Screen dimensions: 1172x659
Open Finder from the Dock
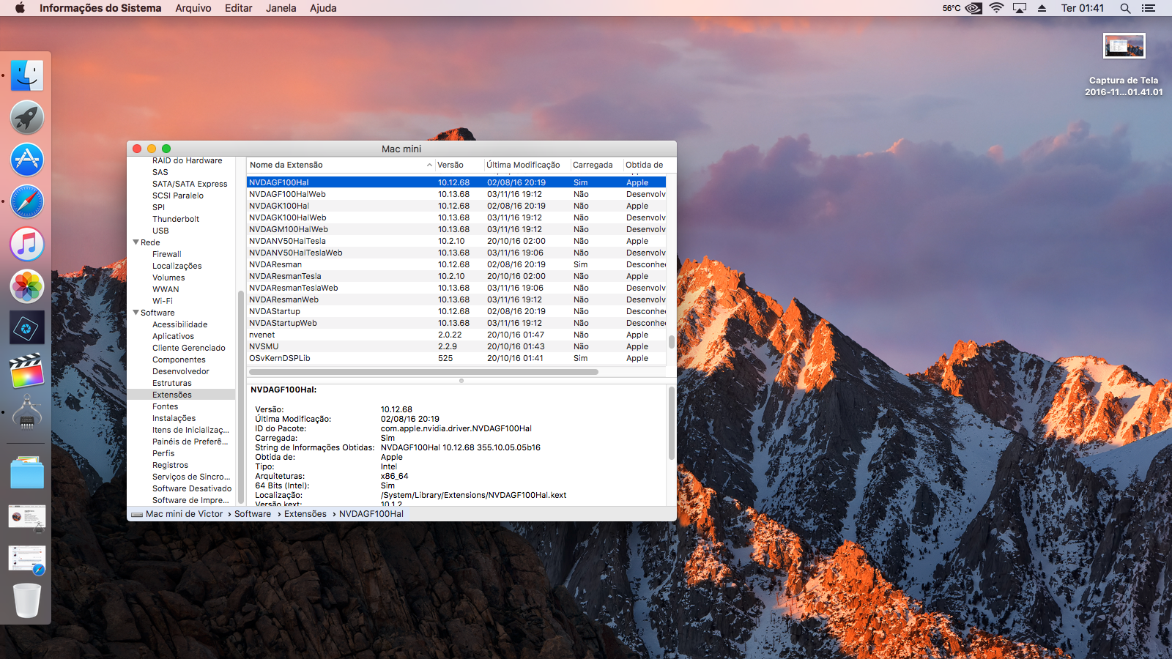click(27, 75)
